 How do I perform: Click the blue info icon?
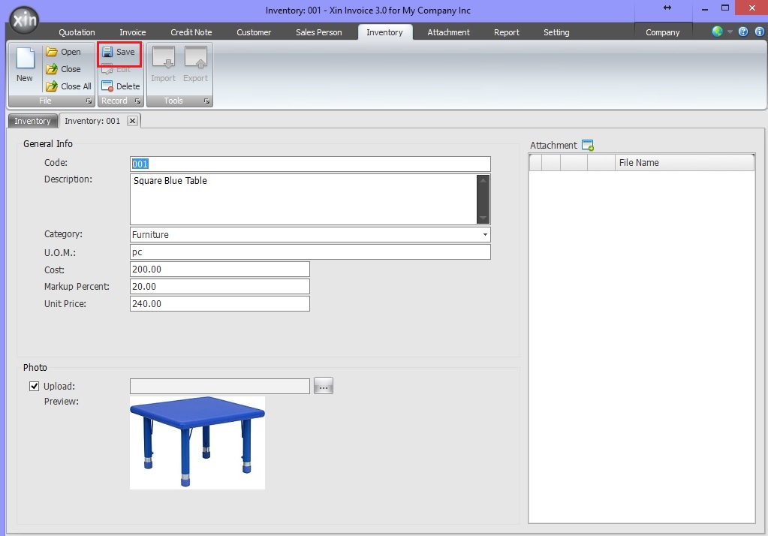click(759, 32)
